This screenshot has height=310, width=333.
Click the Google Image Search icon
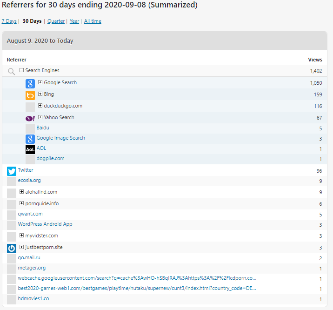click(30, 139)
